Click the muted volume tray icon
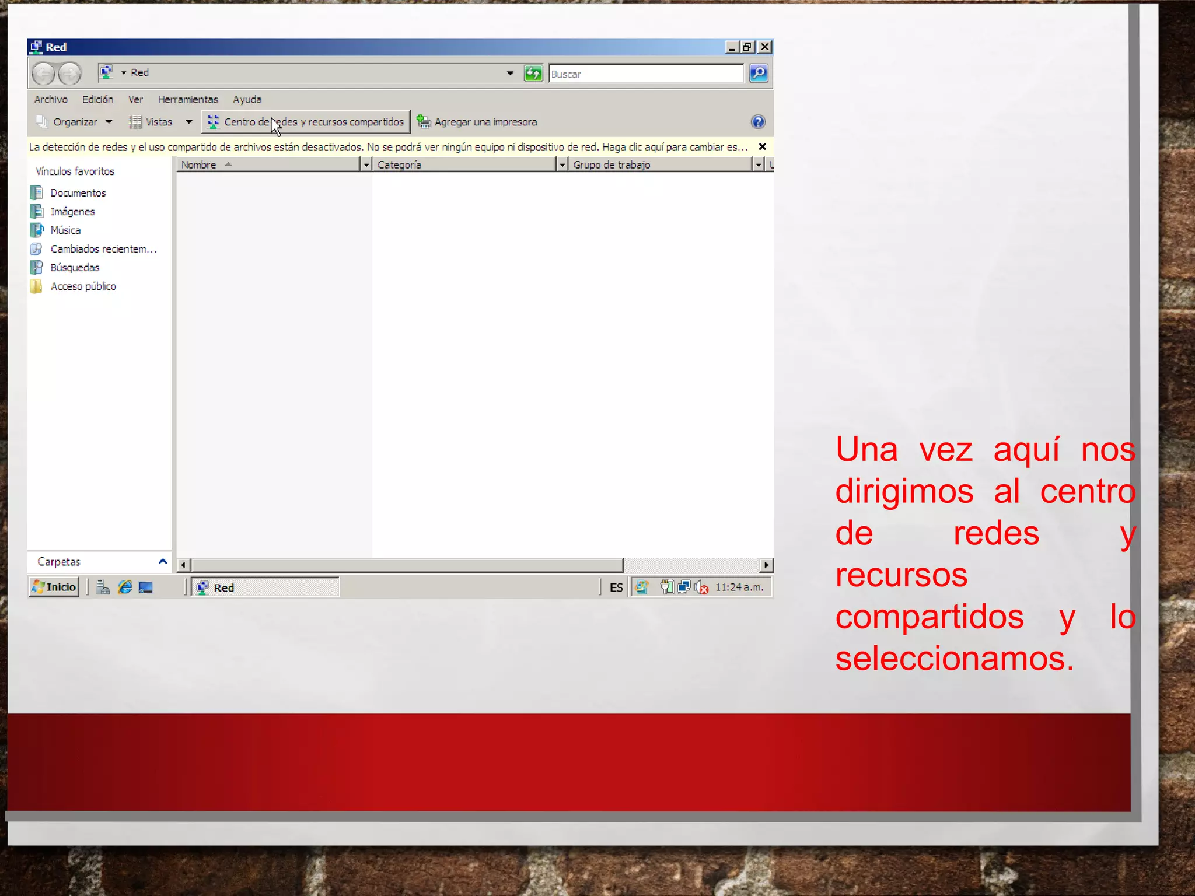This screenshot has height=896, width=1195. (701, 587)
